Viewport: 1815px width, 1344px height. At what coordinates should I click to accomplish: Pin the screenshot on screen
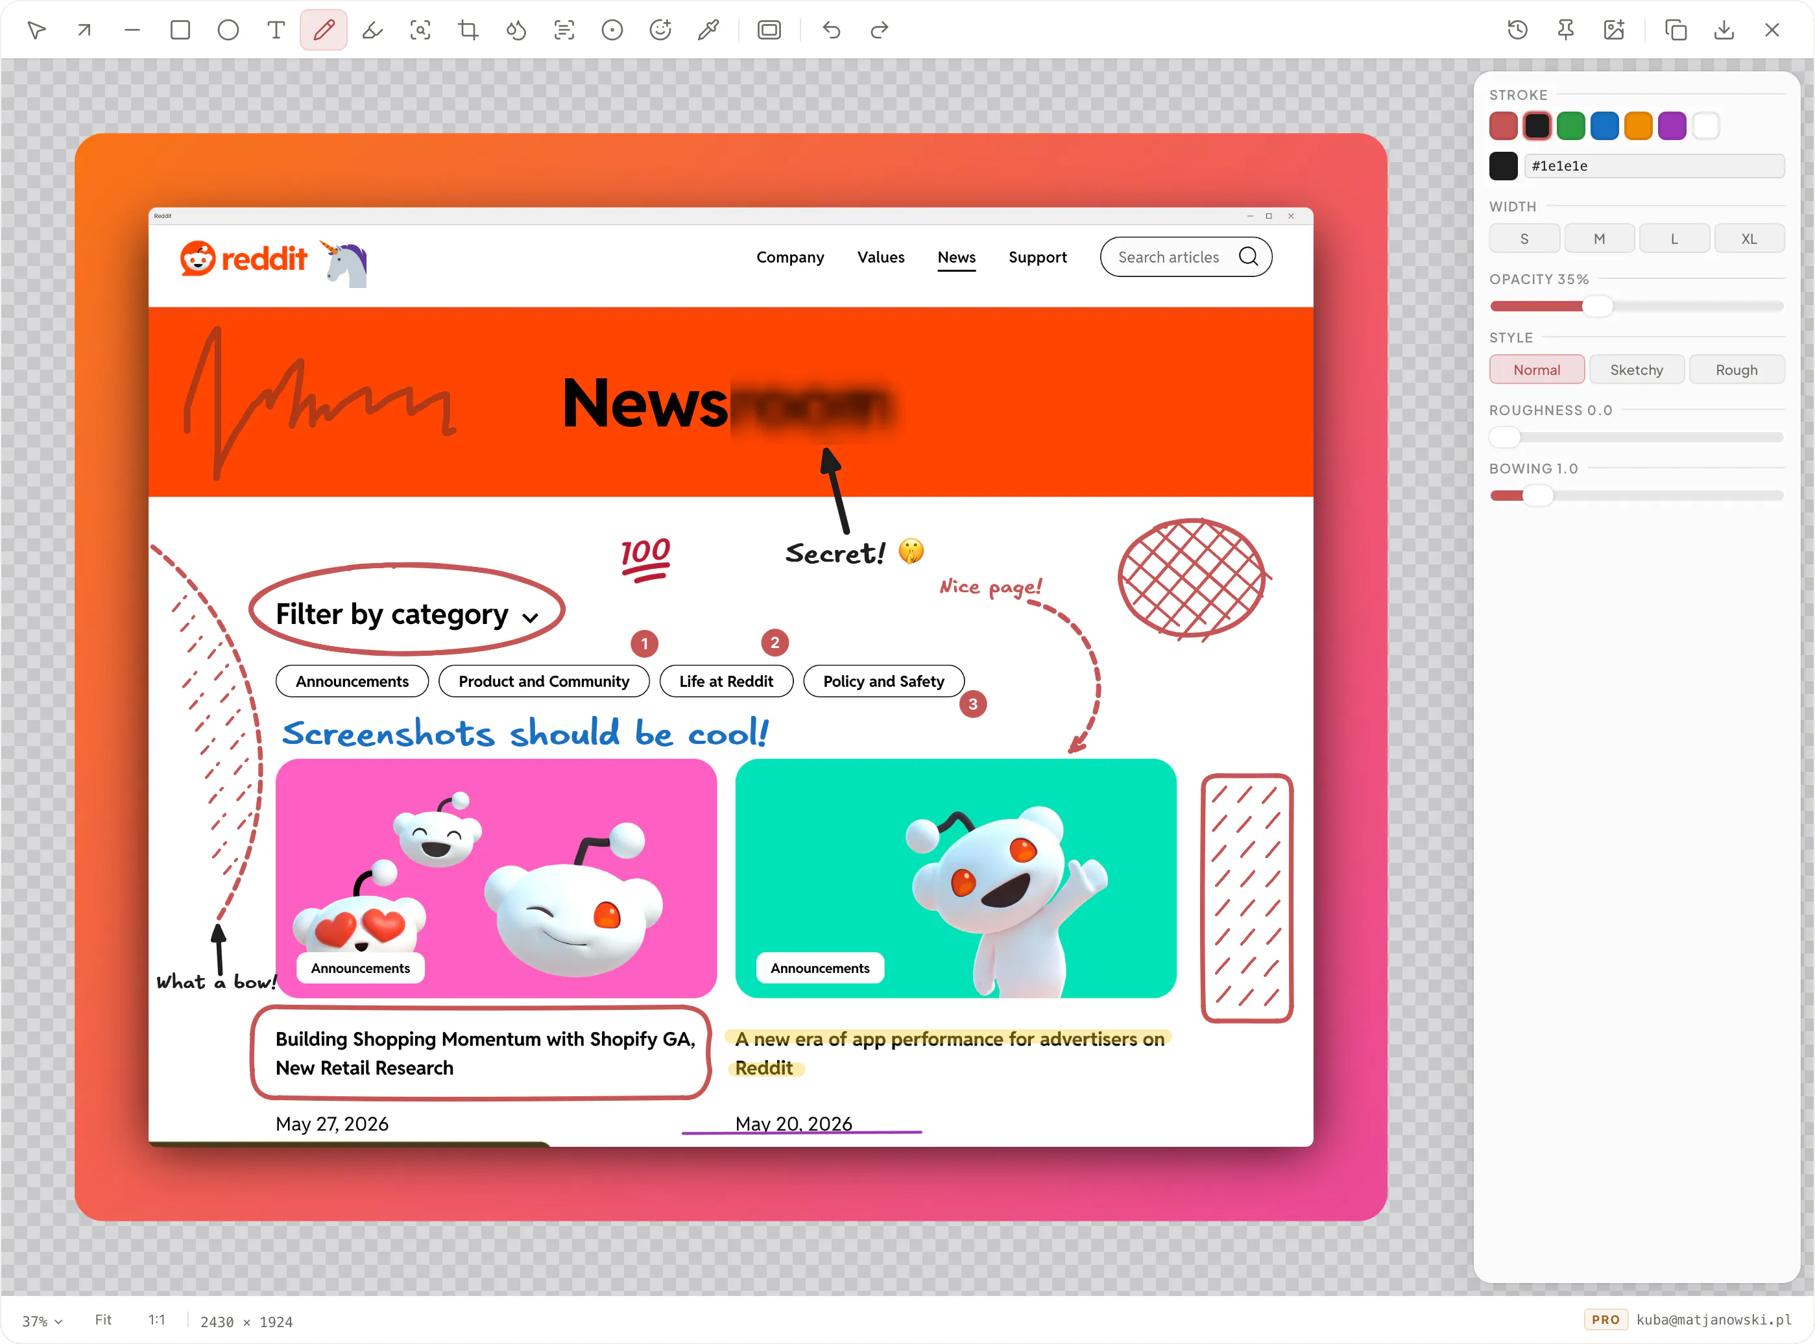pyautogui.click(x=1566, y=30)
